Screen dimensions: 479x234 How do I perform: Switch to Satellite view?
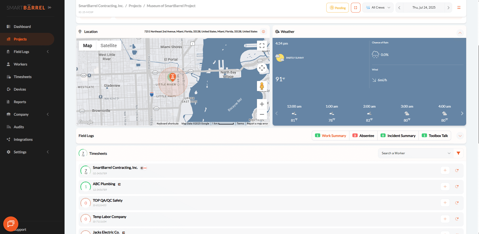pyautogui.click(x=109, y=46)
